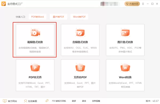Open the 图片格式转换 picture icon
The image size is (160, 104).
tap(125, 33)
